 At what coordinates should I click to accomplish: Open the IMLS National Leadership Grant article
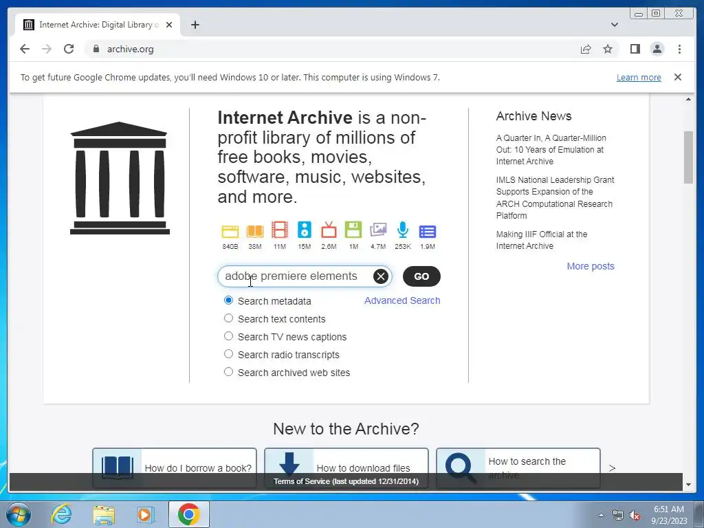point(555,197)
